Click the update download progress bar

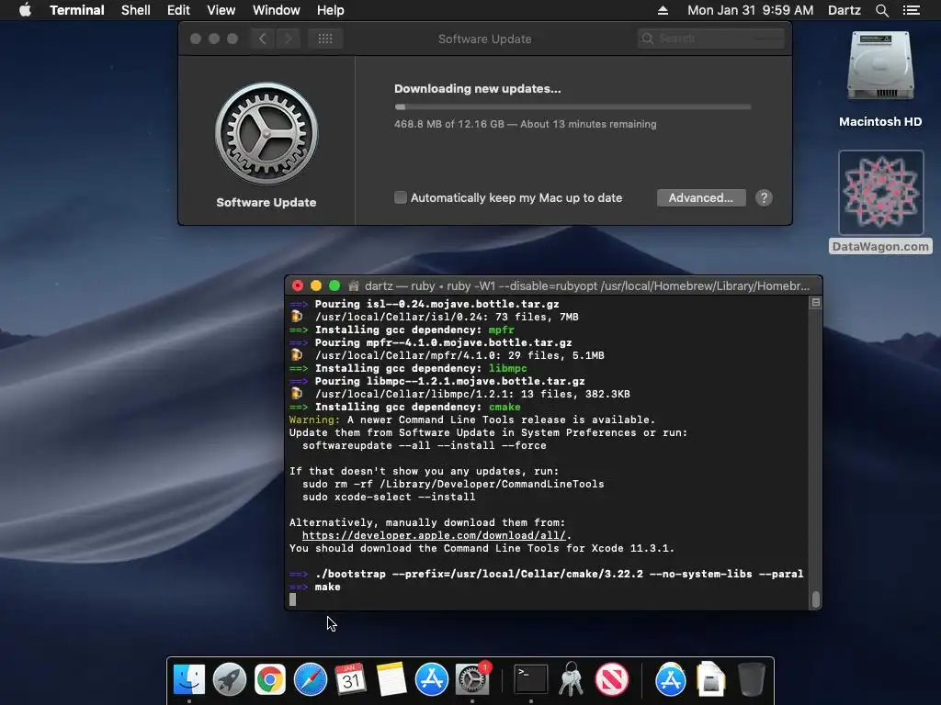pos(573,106)
